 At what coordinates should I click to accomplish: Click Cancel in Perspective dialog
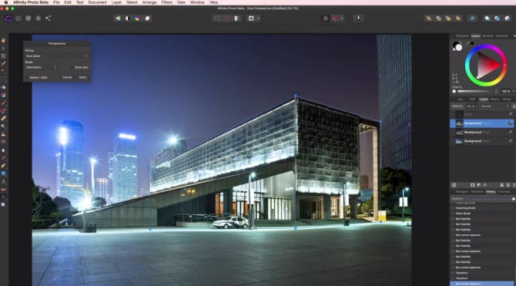click(x=67, y=78)
